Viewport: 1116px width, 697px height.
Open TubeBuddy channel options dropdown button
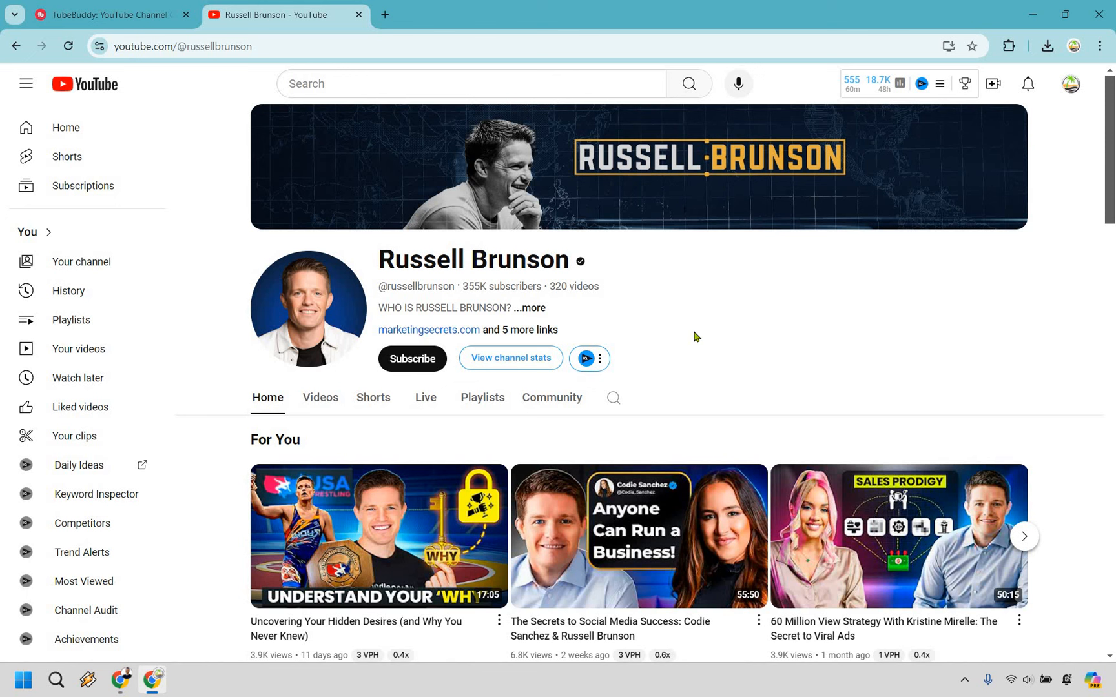pyautogui.click(x=590, y=359)
